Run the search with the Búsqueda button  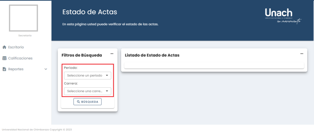tap(87, 102)
